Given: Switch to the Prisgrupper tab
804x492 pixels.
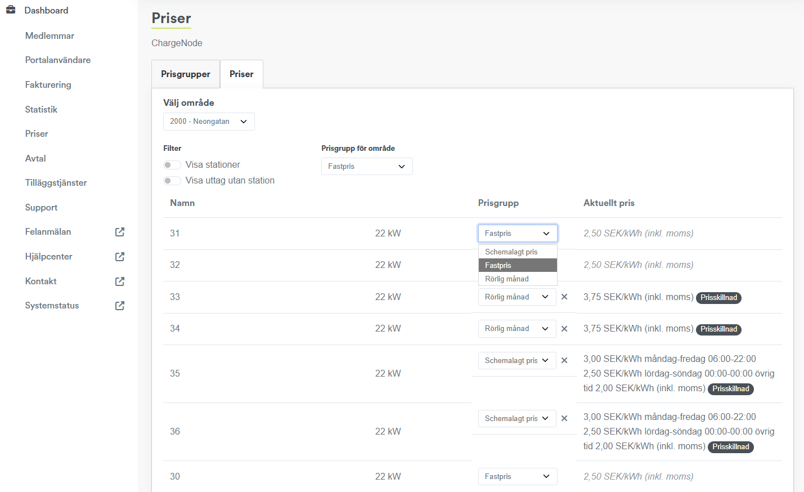Looking at the screenshot, I should click(186, 74).
